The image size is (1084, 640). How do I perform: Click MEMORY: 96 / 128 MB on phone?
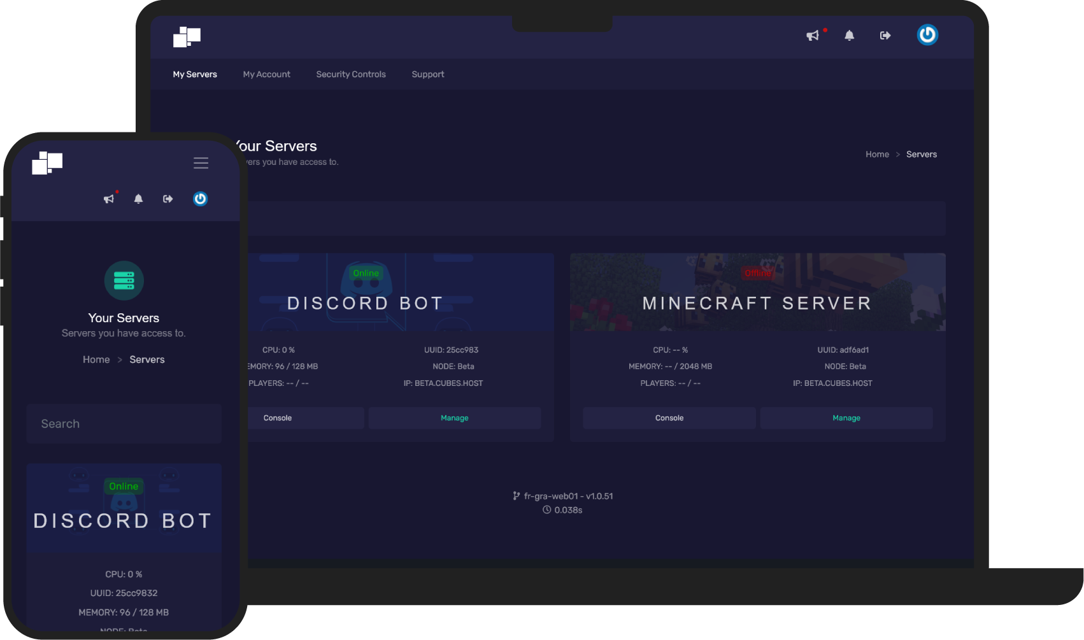tap(124, 613)
